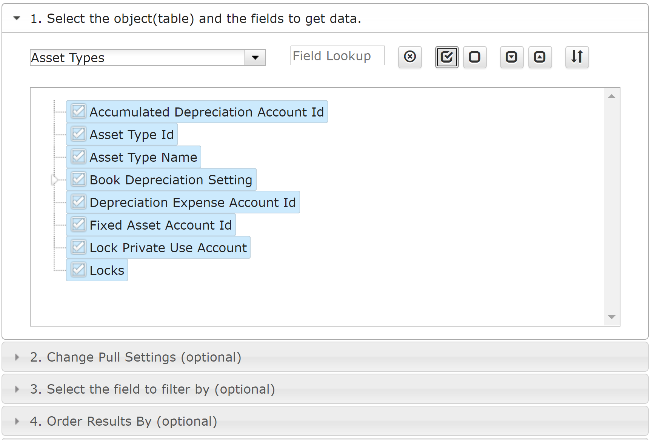Uncheck Accumulated Depreciation Account Id checkbox
This screenshot has width=651, height=440.
point(78,111)
